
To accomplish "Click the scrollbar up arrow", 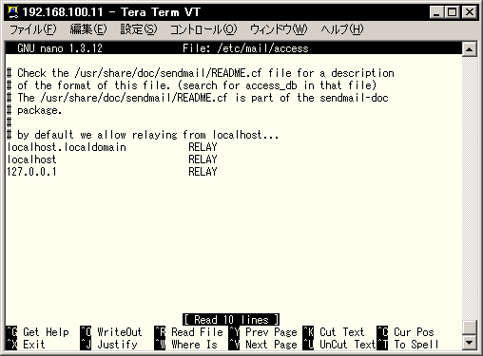I will coord(469,49).
